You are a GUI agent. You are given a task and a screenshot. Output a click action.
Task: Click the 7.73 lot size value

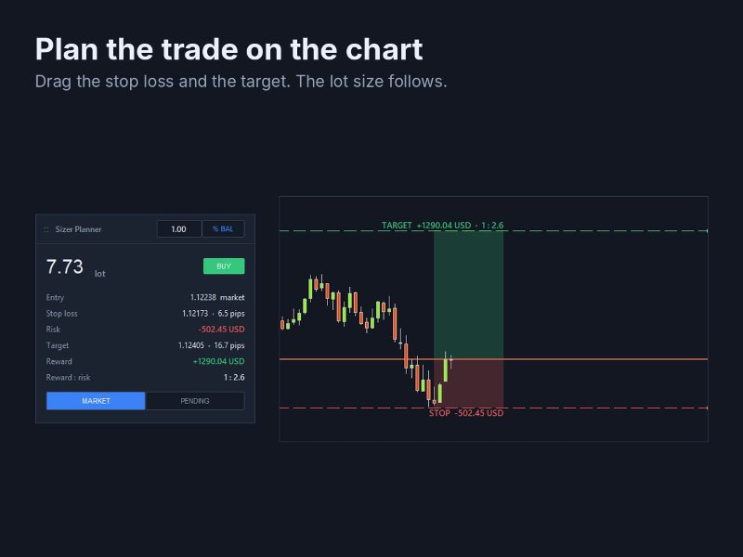tap(65, 266)
